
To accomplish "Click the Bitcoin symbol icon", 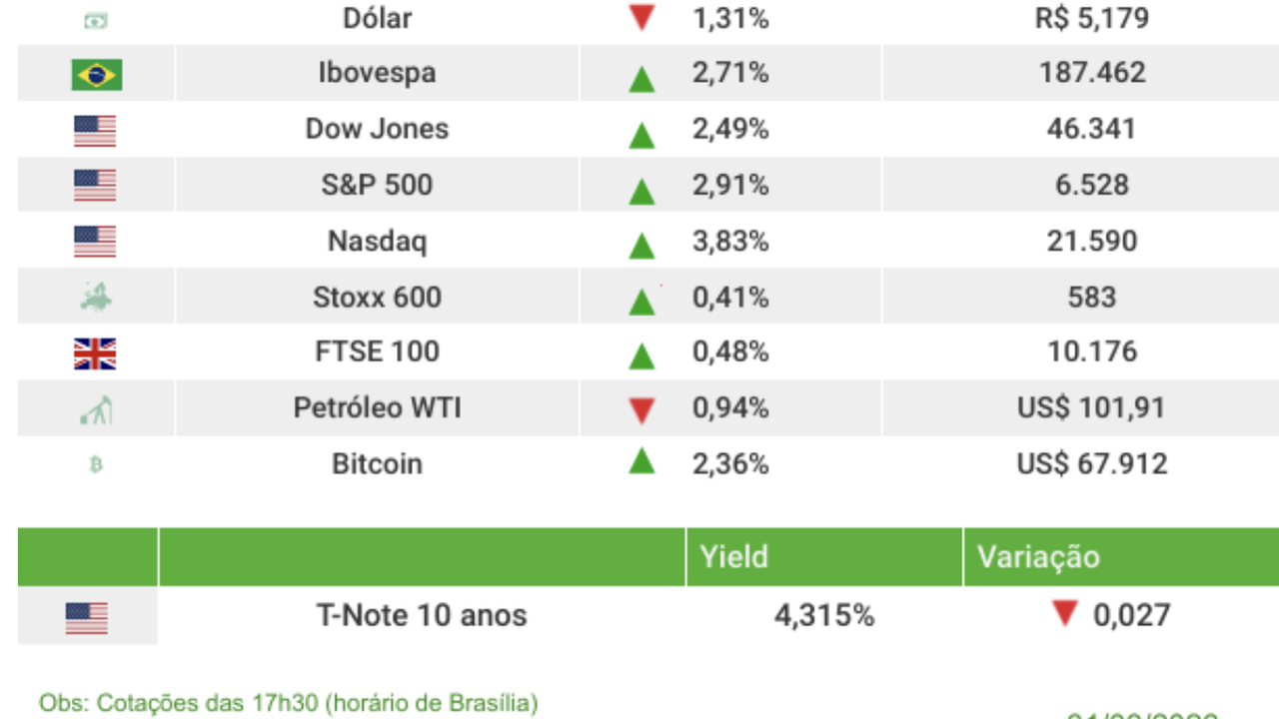I will point(96,464).
